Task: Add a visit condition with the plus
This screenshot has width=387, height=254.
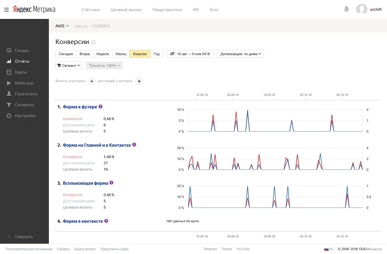Action: coord(92,81)
